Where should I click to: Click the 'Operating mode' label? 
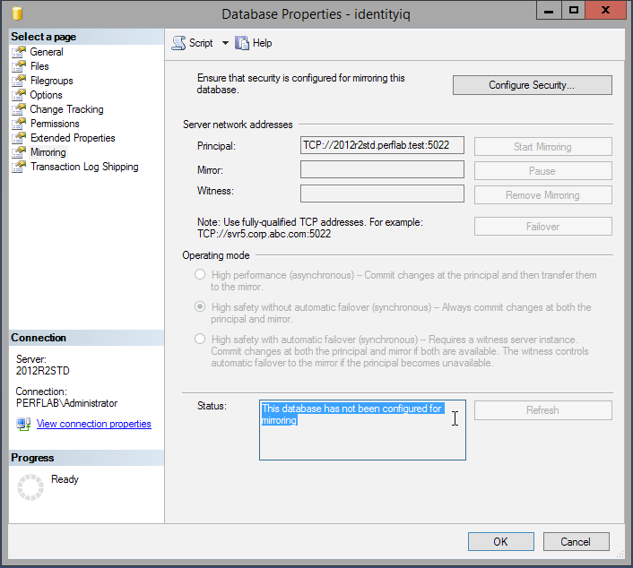coord(215,255)
